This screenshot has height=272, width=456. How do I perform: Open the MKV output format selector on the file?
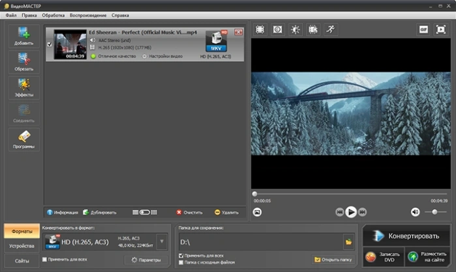(x=216, y=42)
